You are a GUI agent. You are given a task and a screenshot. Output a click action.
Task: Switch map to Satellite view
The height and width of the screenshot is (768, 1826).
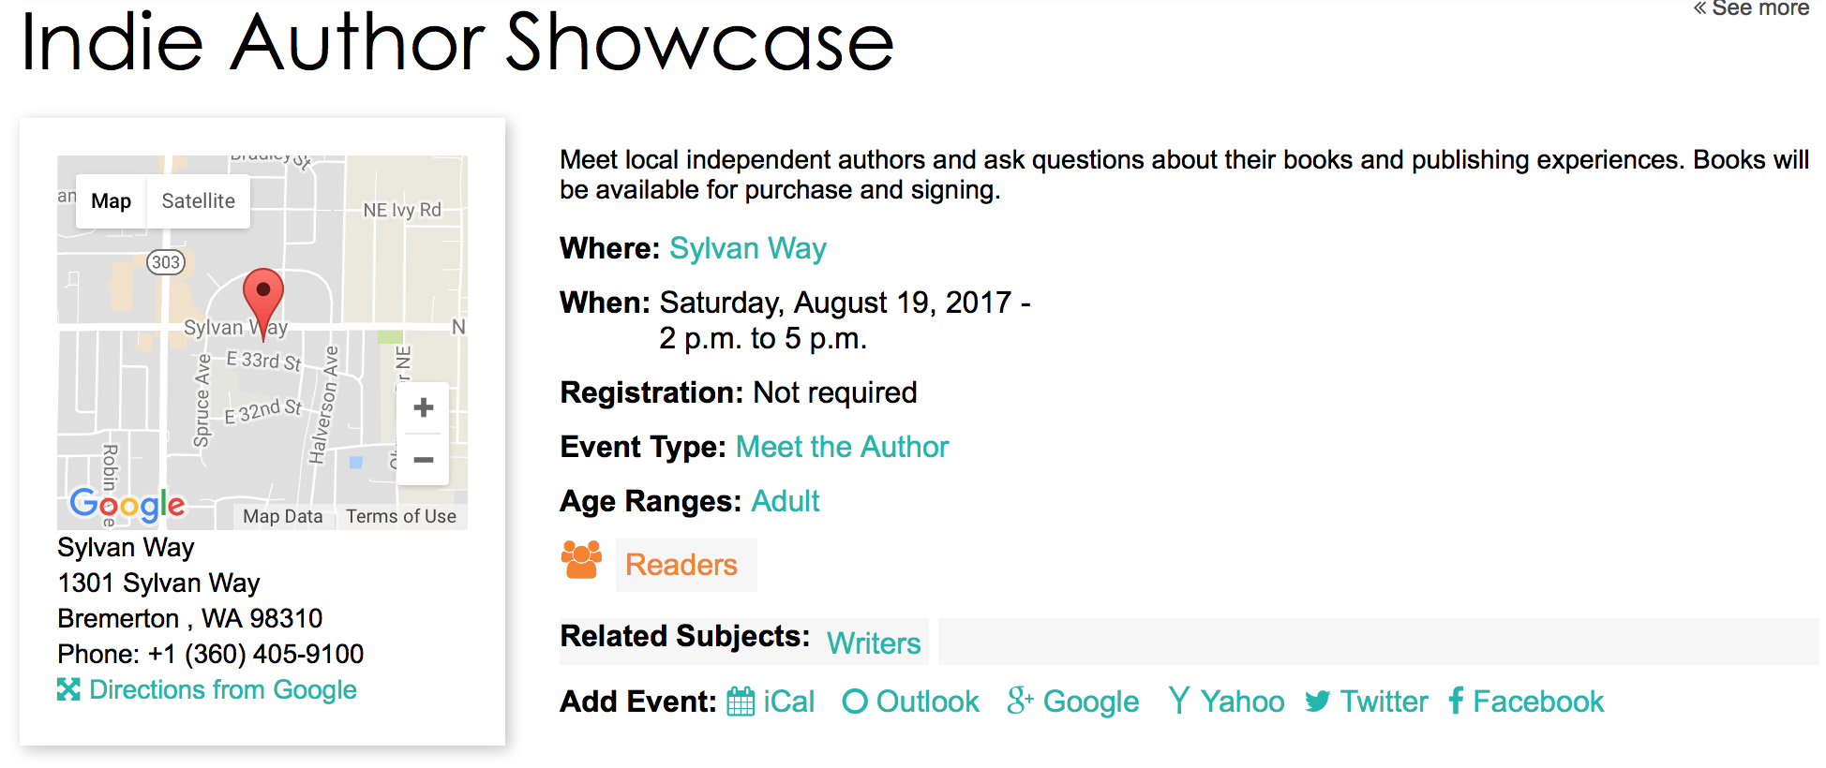point(198,201)
